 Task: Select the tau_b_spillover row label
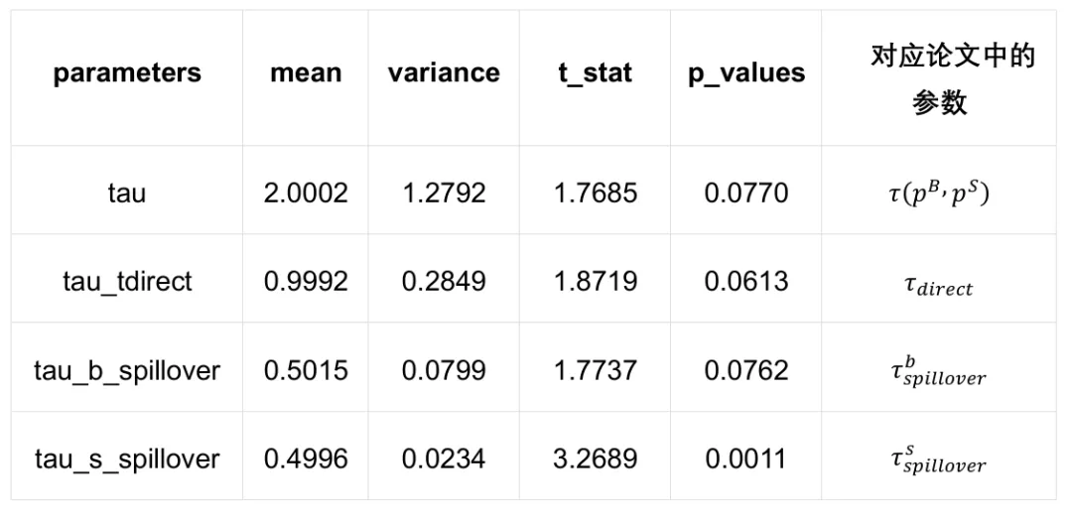click(x=127, y=370)
